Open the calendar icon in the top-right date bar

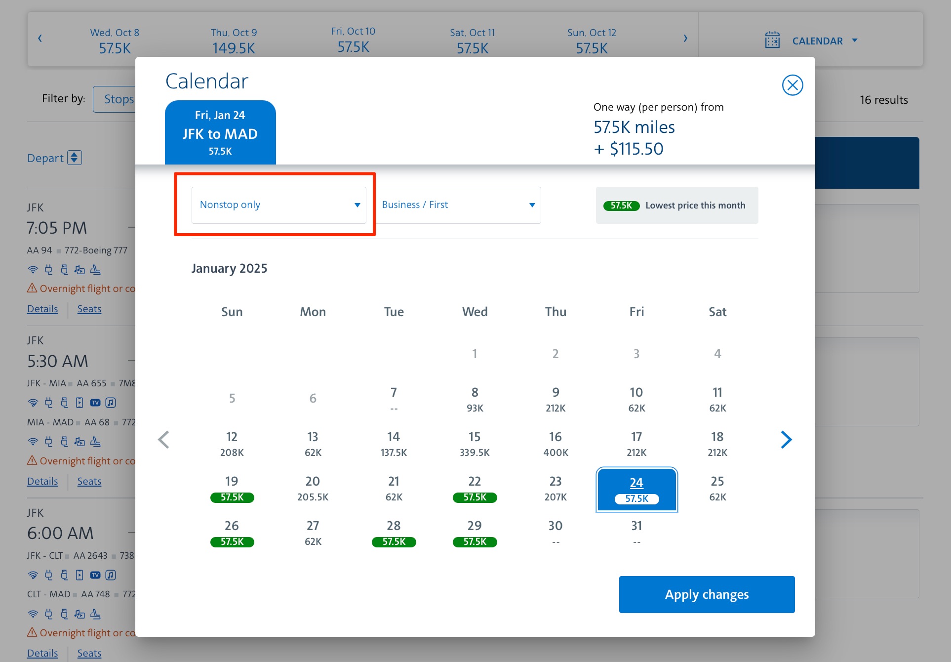773,40
